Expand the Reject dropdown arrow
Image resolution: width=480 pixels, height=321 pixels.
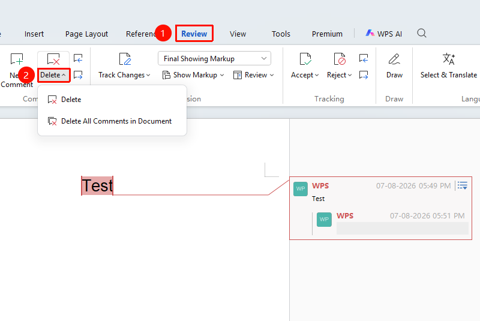click(x=350, y=75)
